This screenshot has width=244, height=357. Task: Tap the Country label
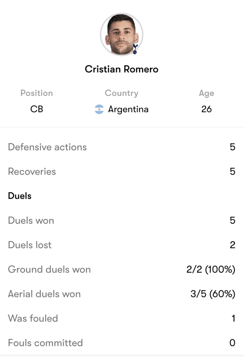coord(122,93)
